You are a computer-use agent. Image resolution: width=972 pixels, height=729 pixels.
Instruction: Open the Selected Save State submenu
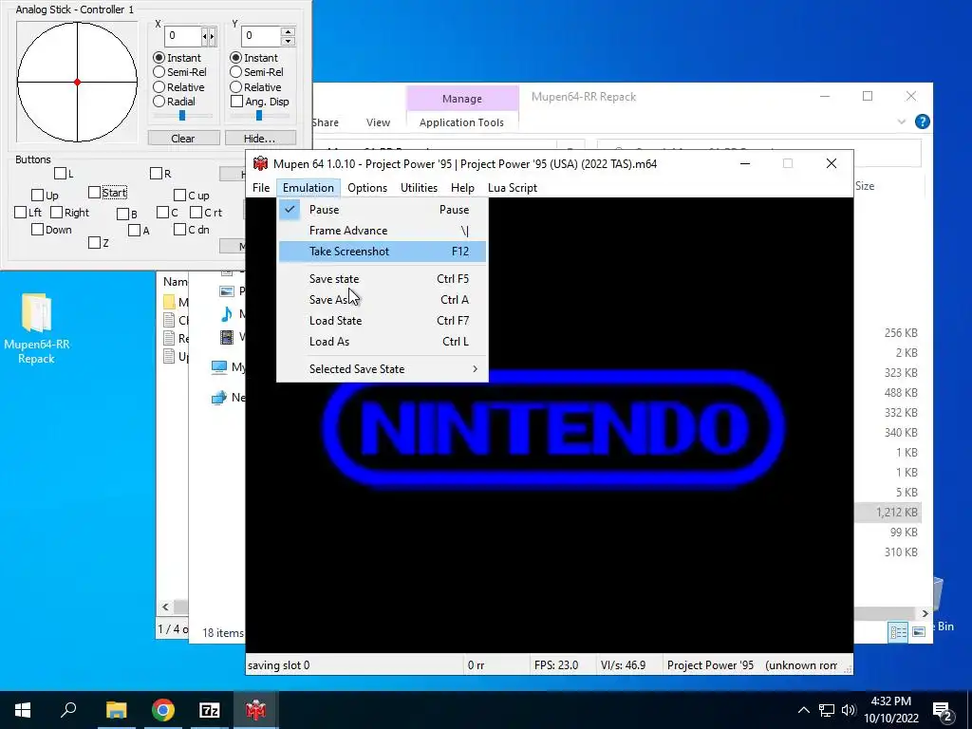[x=382, y=369]
